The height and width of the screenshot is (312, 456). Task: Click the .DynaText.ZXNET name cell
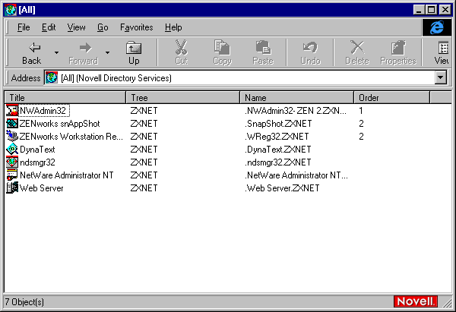278,150
